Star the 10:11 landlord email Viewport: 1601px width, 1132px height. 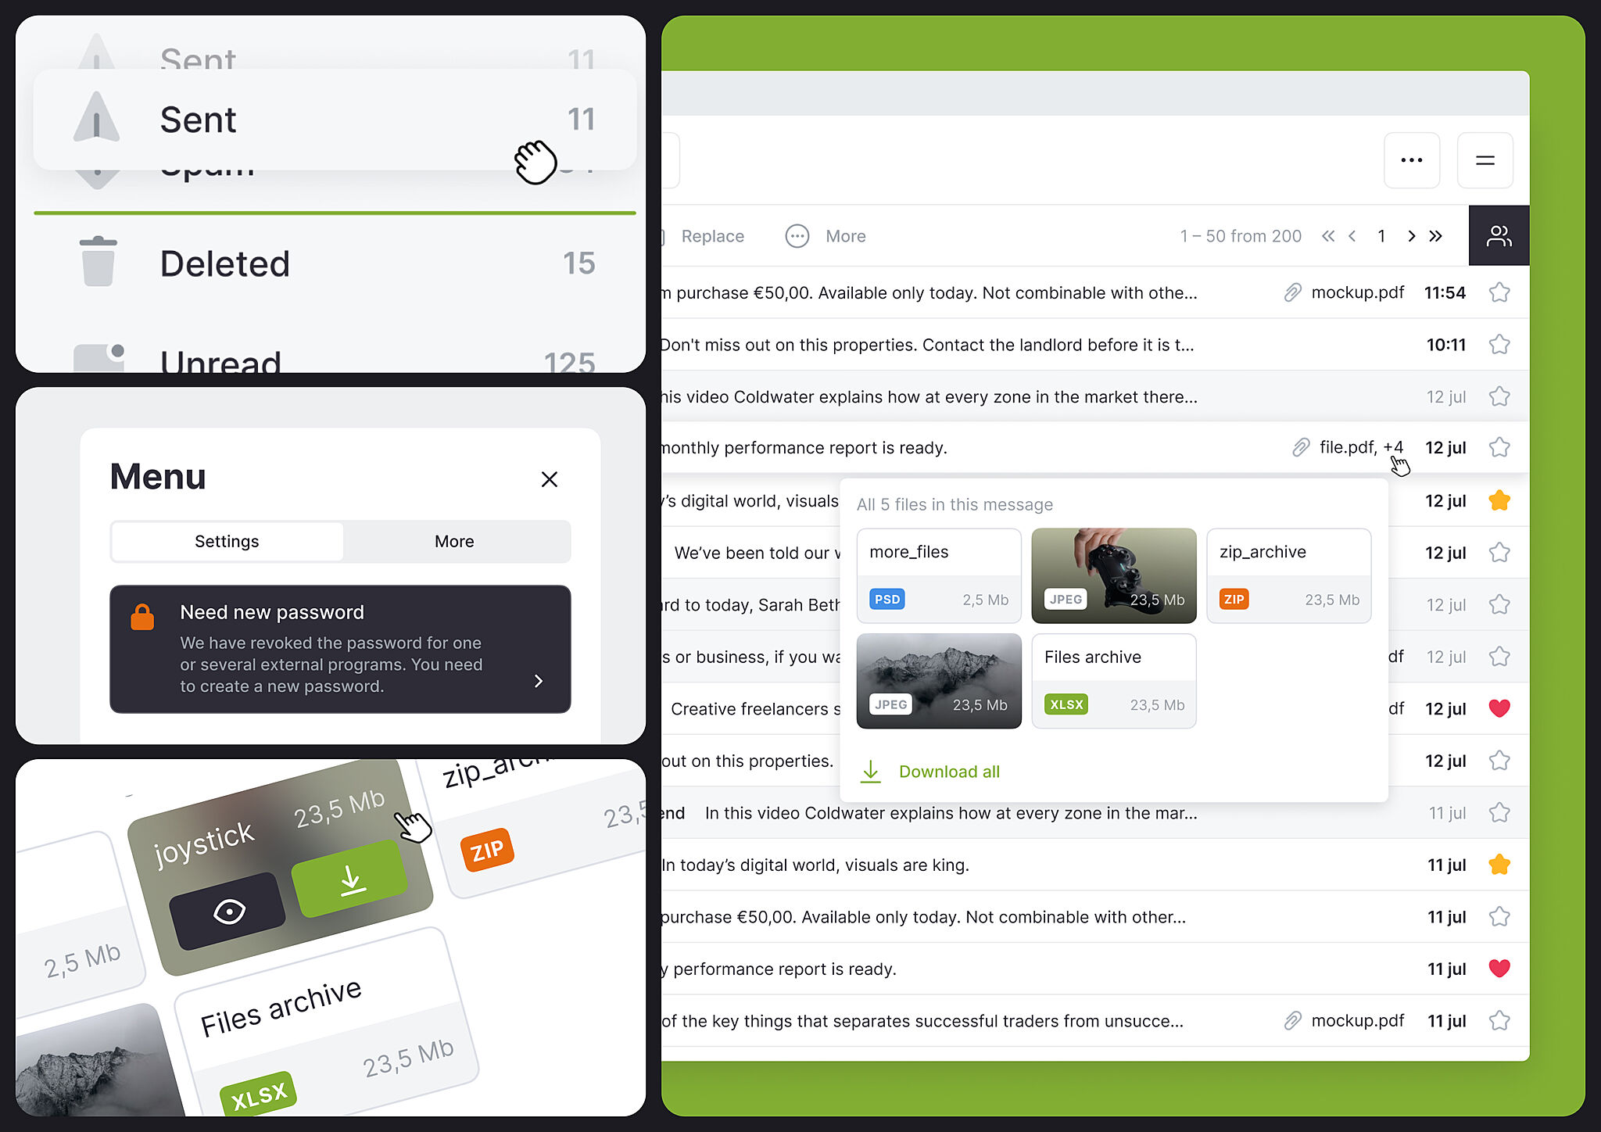1499,345
